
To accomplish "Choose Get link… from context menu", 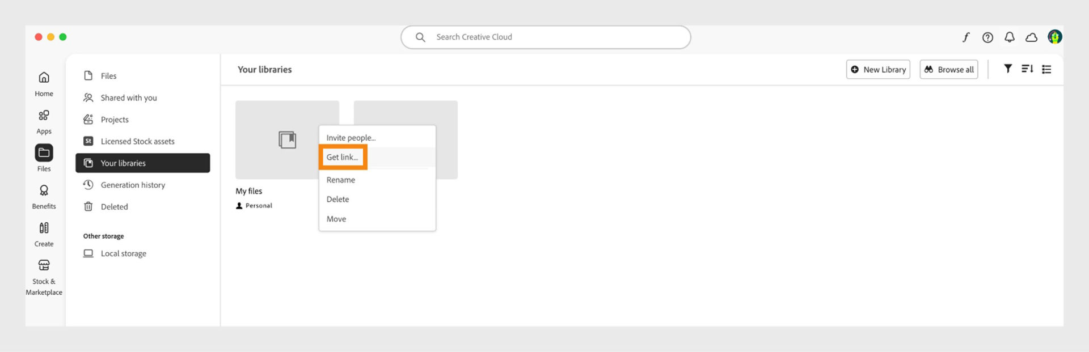I will pos(377,157).
